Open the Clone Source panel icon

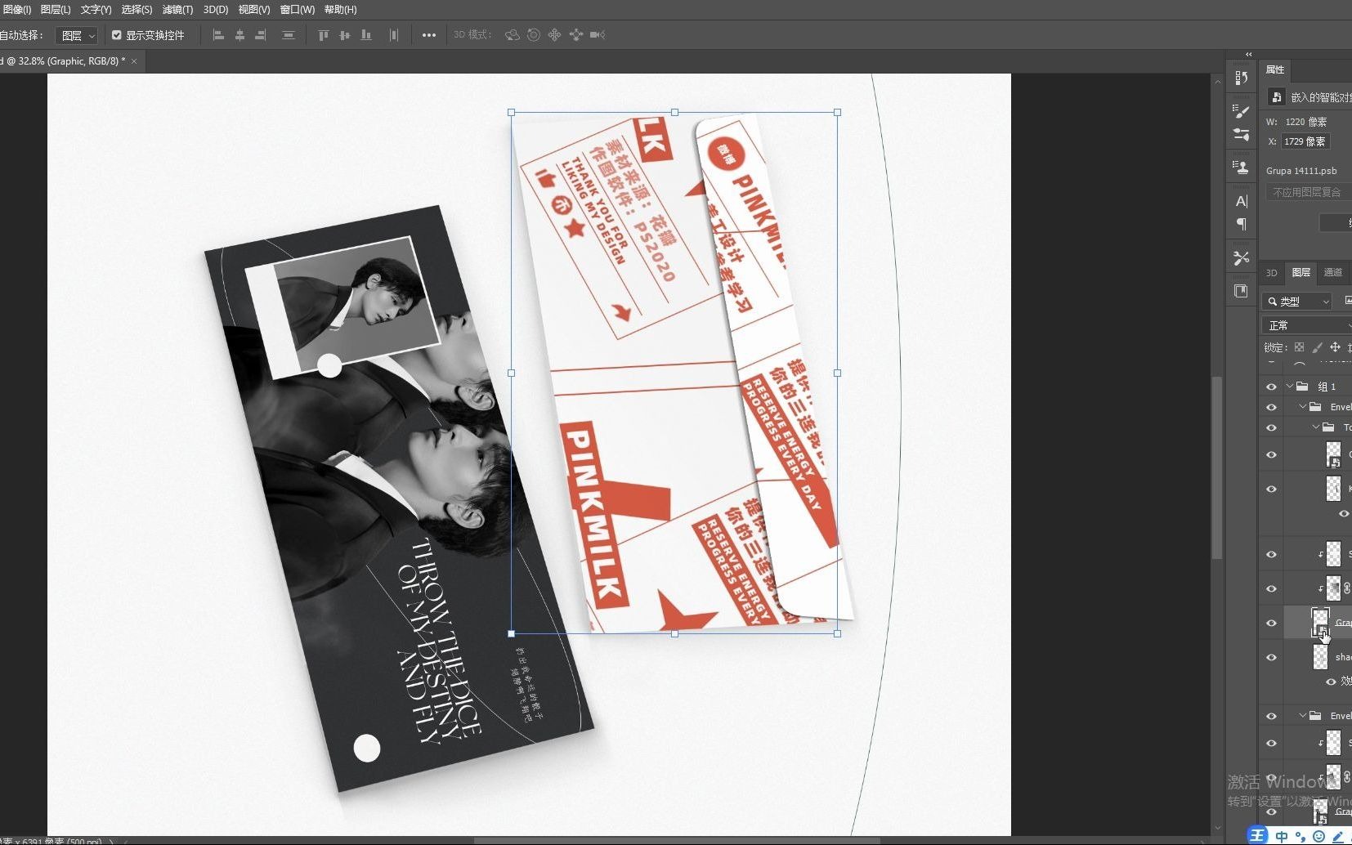(x=1241, y=168)
